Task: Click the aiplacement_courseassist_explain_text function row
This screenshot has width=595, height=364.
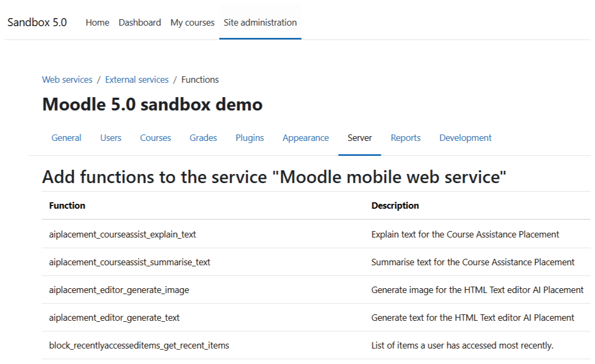Action: click(x=122, y=234)
